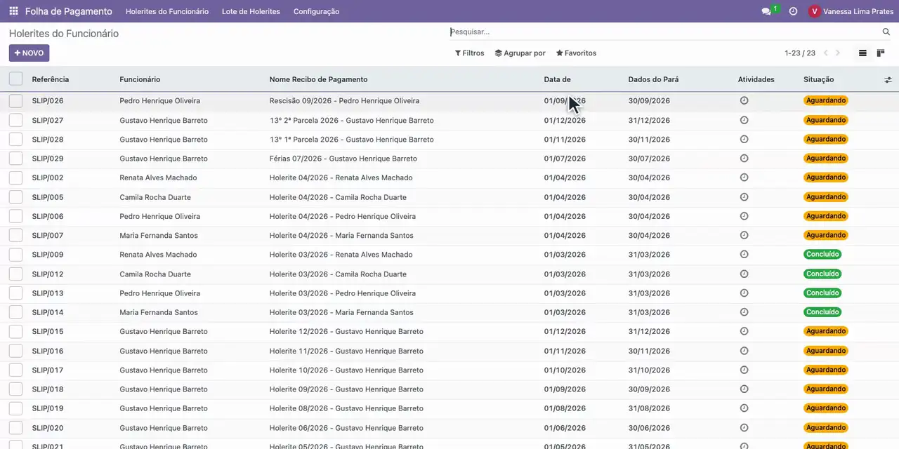Screen dimensions: 899x449
Task: Open activity clock for SLIP/029 row
Action: 744,159
